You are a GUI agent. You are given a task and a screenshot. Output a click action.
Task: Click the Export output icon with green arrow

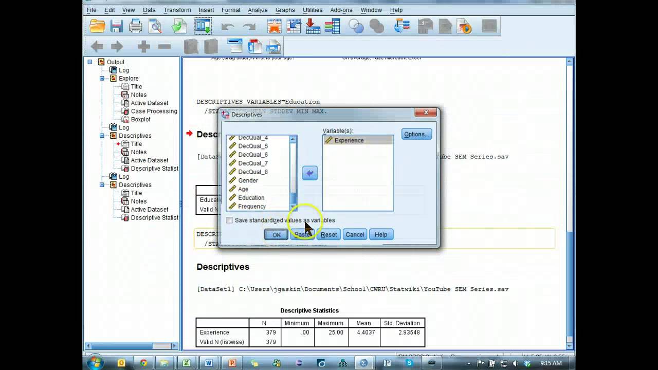tap(179, 26)
